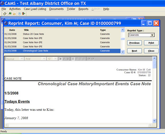Click the document horizontal scroll right arrow
This screenshot has width=165, height=135.
(150, 125)
